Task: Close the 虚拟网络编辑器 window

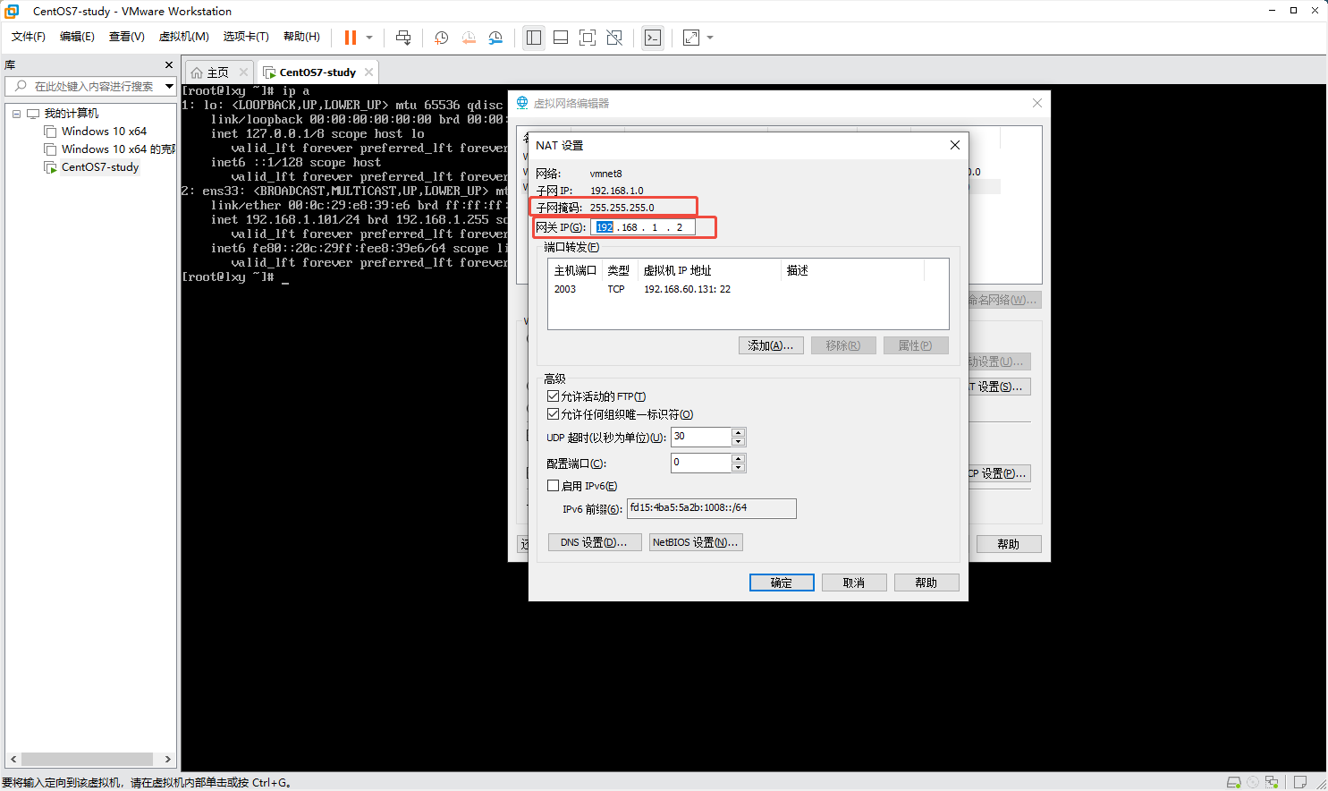Action: [x=1036, y=103]
